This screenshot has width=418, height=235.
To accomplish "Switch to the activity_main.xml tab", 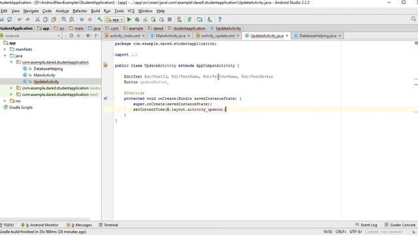I will click(x=125, y=36).
